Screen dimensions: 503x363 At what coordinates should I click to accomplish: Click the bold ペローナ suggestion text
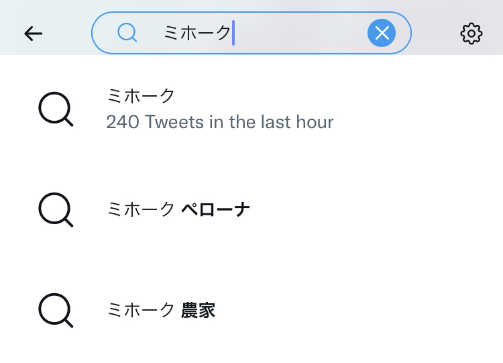click(x=216, y=210)
